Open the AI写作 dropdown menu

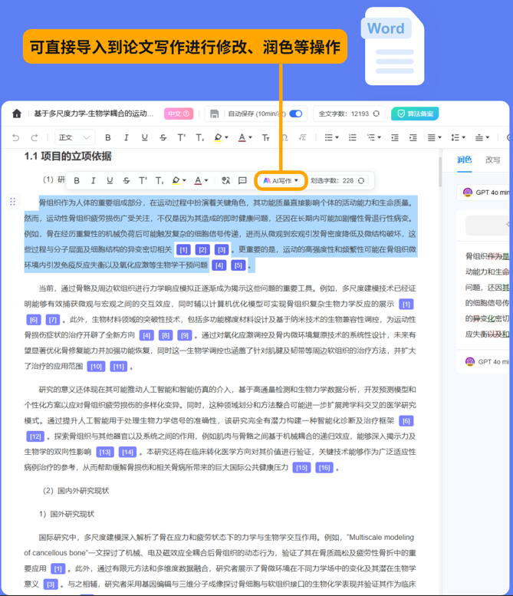[281, 180]
